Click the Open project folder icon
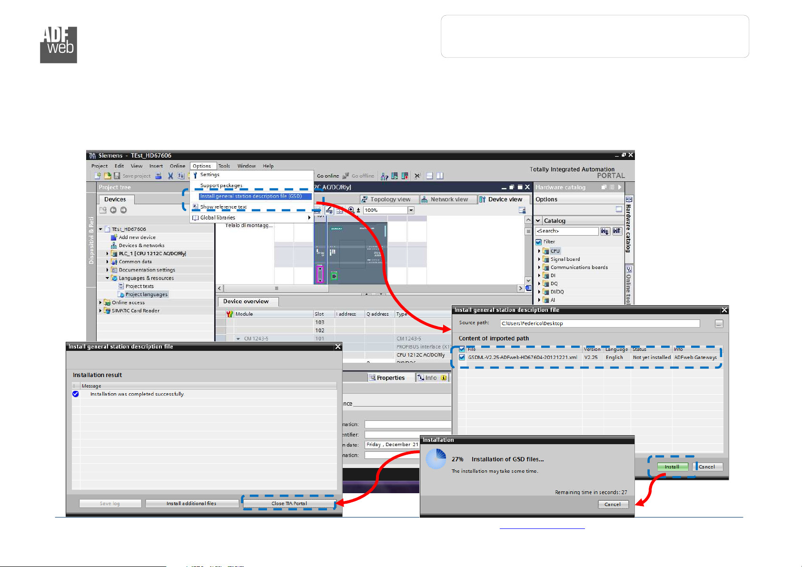The image size is (802, 567). tap(108, 176)
